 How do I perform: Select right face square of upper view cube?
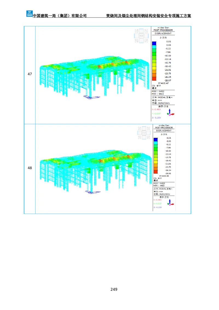coord(146,36)
